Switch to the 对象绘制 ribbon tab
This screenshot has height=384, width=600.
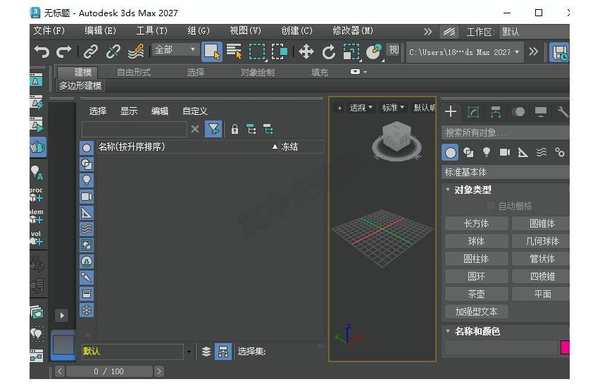tap(257, 72)
